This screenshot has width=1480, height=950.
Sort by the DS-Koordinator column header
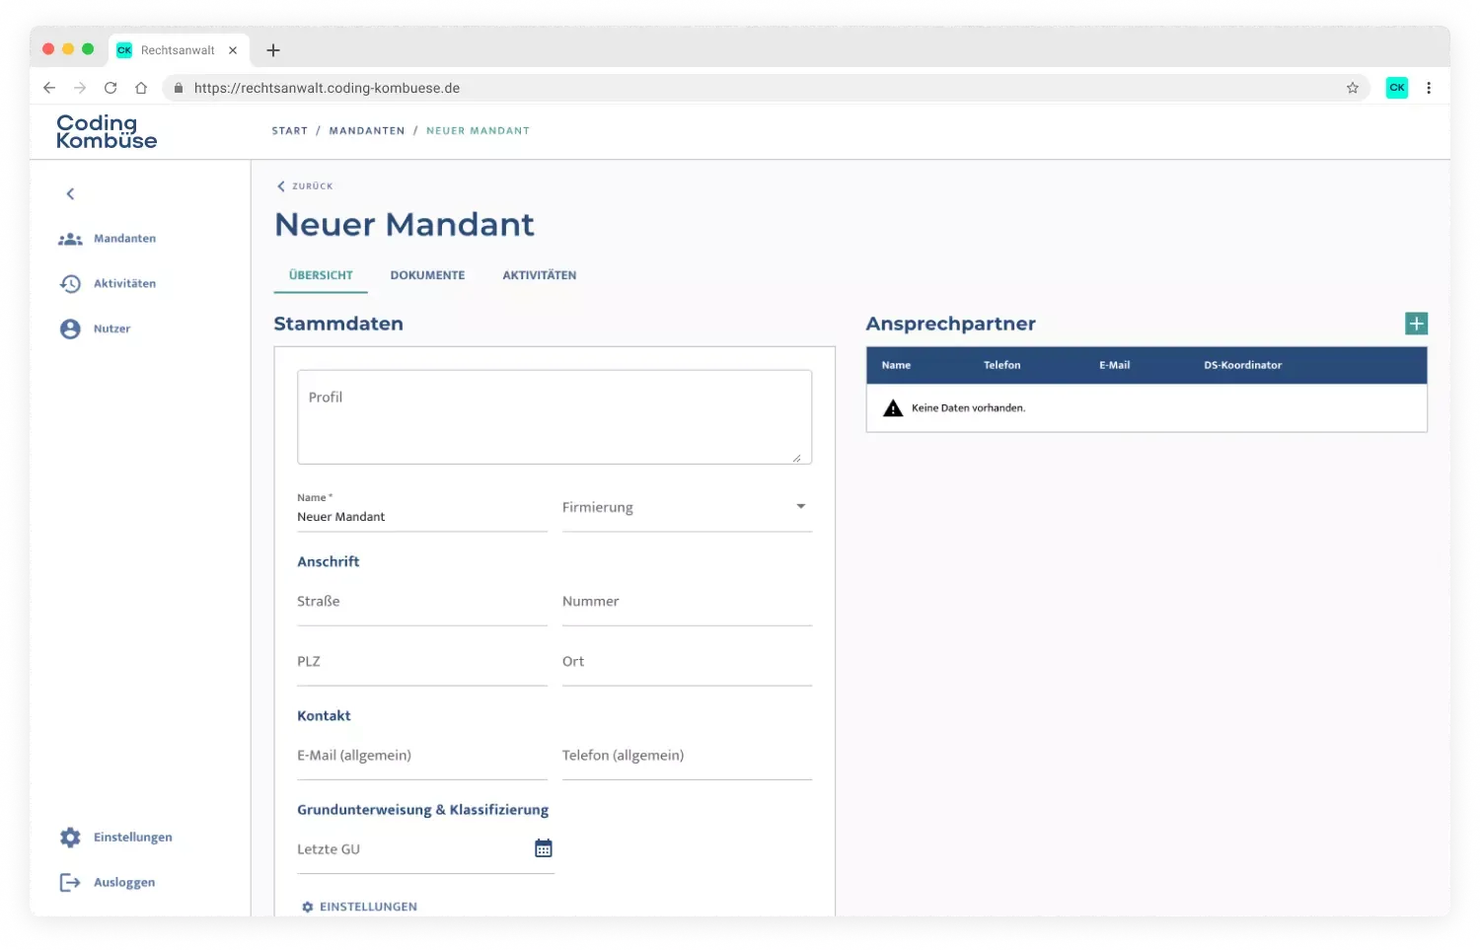click(x=1243, y=365)
